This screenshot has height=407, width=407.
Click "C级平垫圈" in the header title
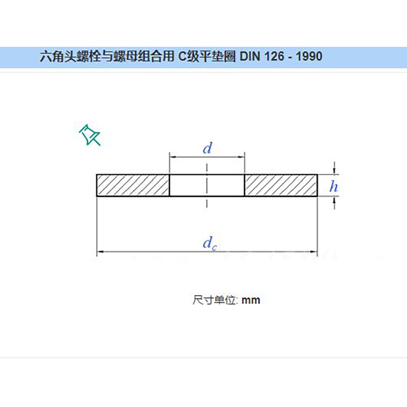206,56
